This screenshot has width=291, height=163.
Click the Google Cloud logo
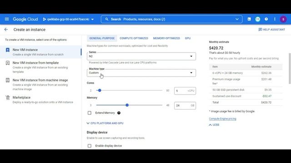point(25,19)
